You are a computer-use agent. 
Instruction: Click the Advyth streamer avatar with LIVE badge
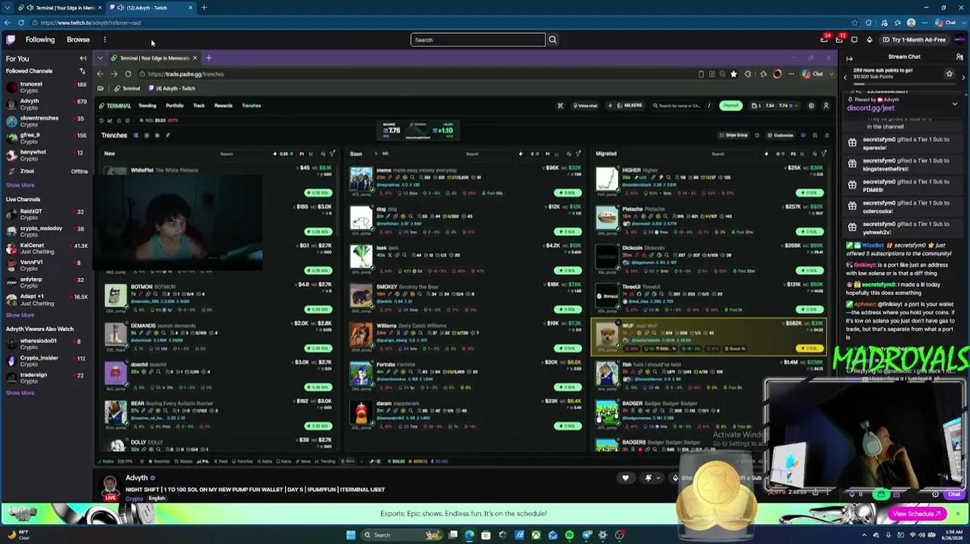pyautogui.click(x=110, y=487)
